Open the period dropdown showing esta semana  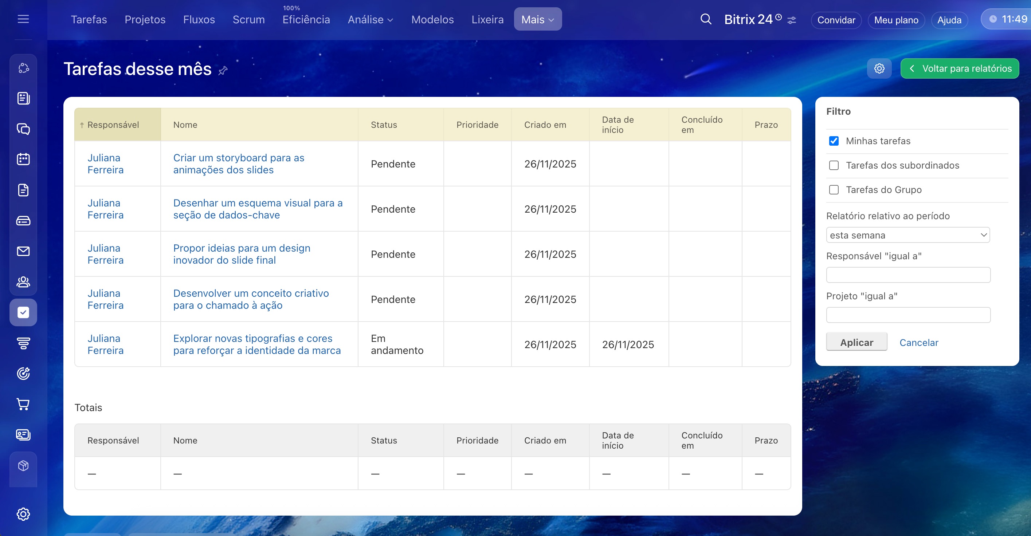[908, 235]
